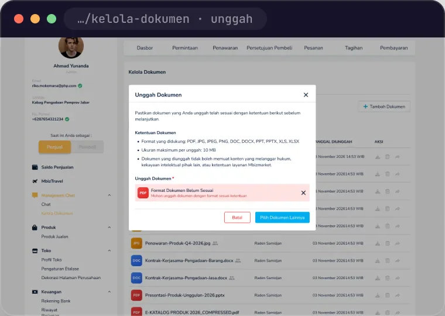Click the Keuangan money icon
This screenshot has width=445, height=316.
click(35, 292)
